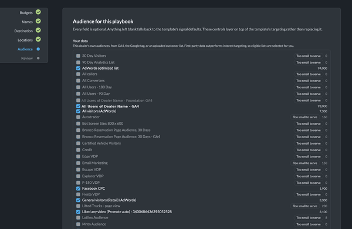The width and height of the screenshot is (352, 229).
Task: Click the 3,100 size for Liked any video
Action: tap(323, 212)
